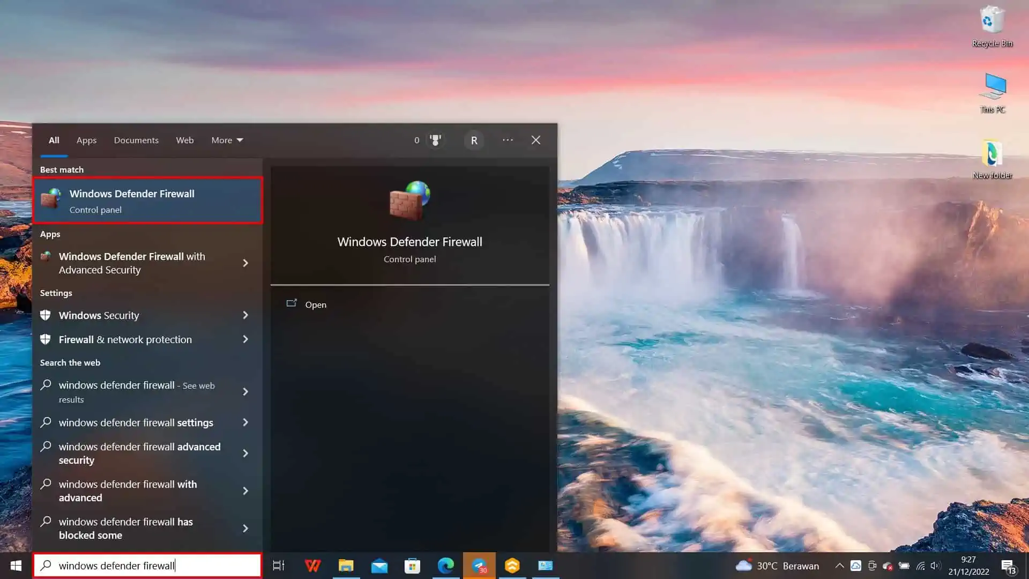This screenshot has width=1029, height=579.
Task: Select This PC desktop icon
Action: tap(993, 93)
